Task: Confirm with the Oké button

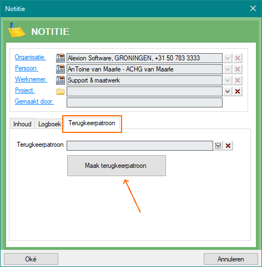Action: coord(31,259)
